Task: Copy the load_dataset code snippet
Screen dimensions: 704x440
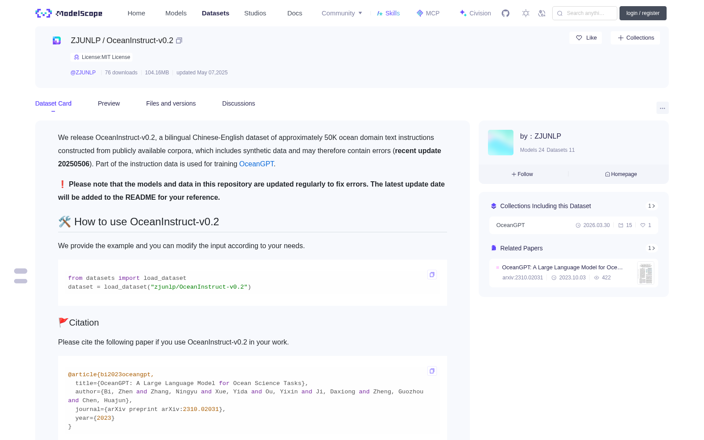Action: [x=432, y=275]
